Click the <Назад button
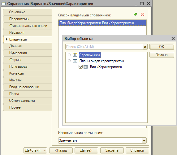This screenshot has width=177, height=155. [x=61, y=150]
